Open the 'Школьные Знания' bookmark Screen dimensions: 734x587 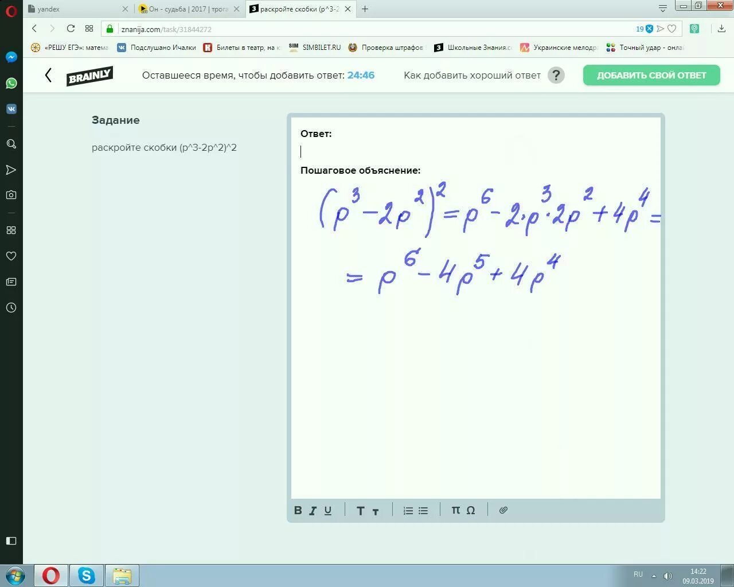(473, 48)
